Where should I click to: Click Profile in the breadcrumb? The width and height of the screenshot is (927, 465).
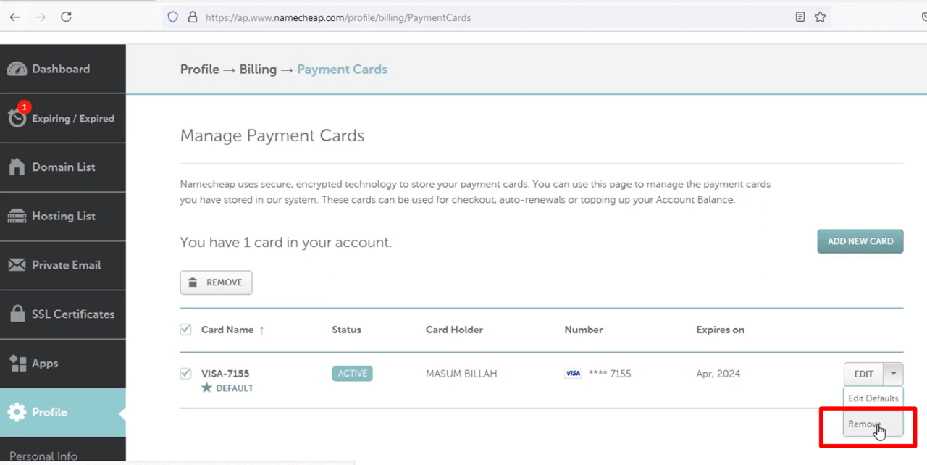click(x=200, y=70)
